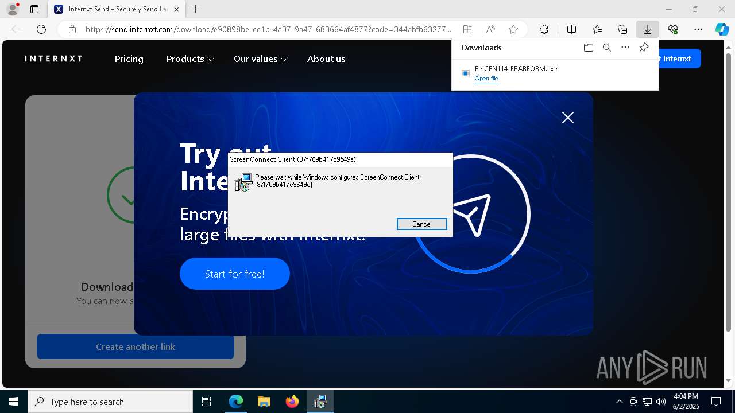
Task: Open the Favorites list icon
Action: coord(597,29)
